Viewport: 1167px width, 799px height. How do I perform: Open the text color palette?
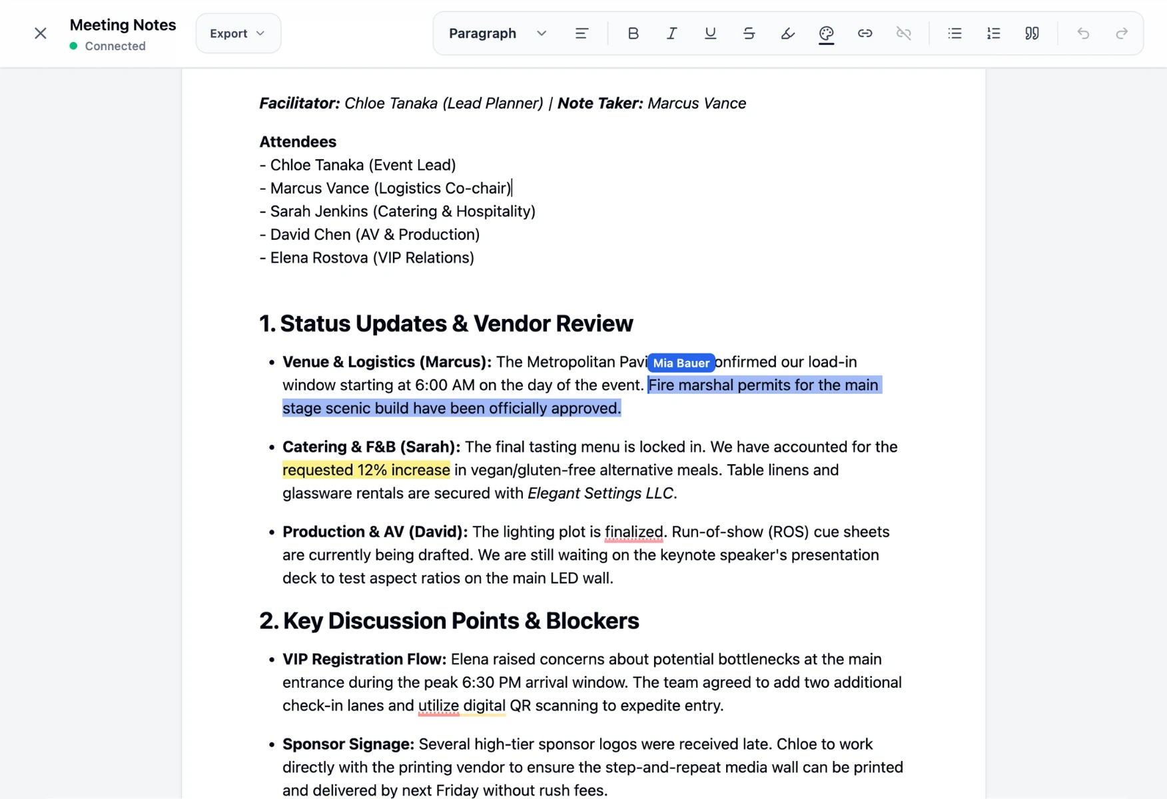pos(826,33)
